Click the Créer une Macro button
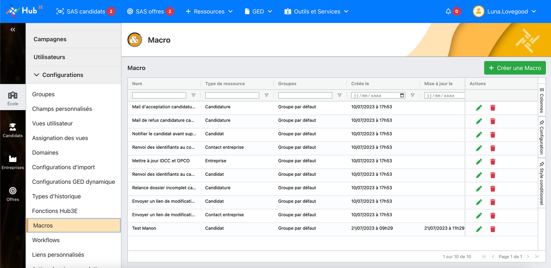 tap(515, 68)
